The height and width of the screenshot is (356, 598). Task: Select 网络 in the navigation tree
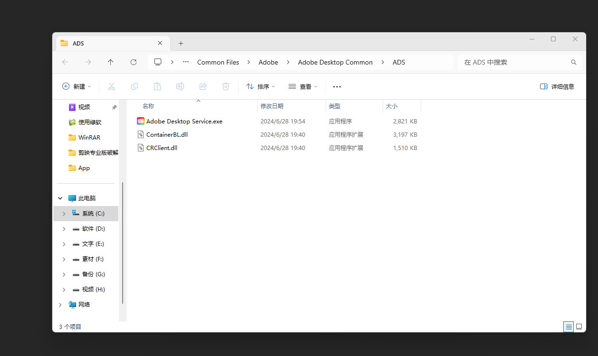(84, 305)
